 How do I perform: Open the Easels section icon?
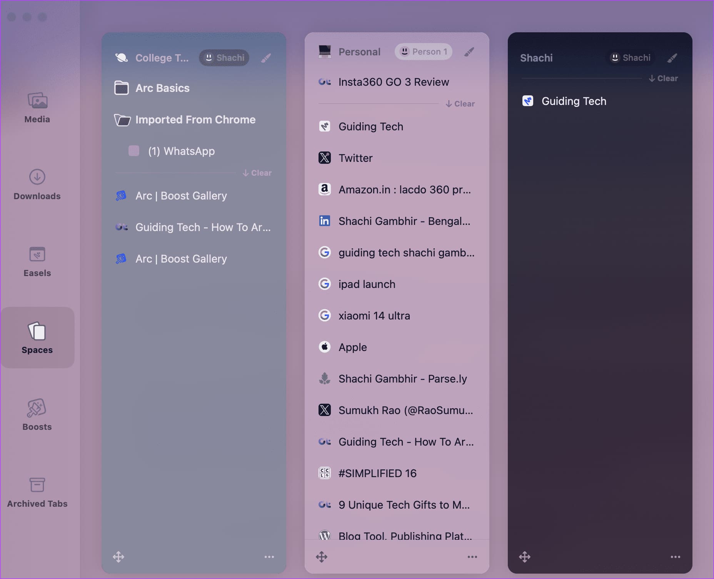pyautogui.click(x=37, y=254)
